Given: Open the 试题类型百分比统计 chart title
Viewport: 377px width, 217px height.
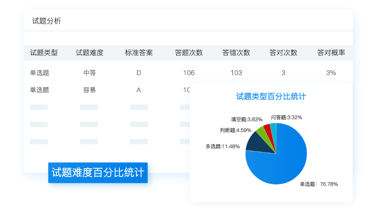Looking at the screenshot, I should [271, 96].
